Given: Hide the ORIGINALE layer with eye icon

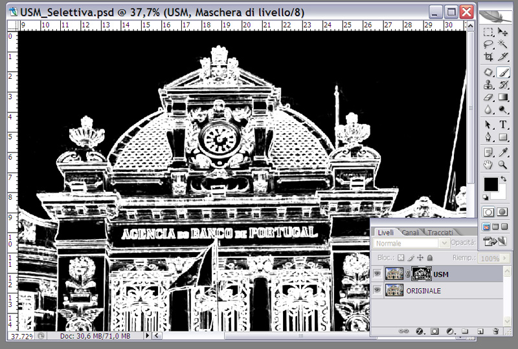Looking at the screenshot, I should [377, 291].
